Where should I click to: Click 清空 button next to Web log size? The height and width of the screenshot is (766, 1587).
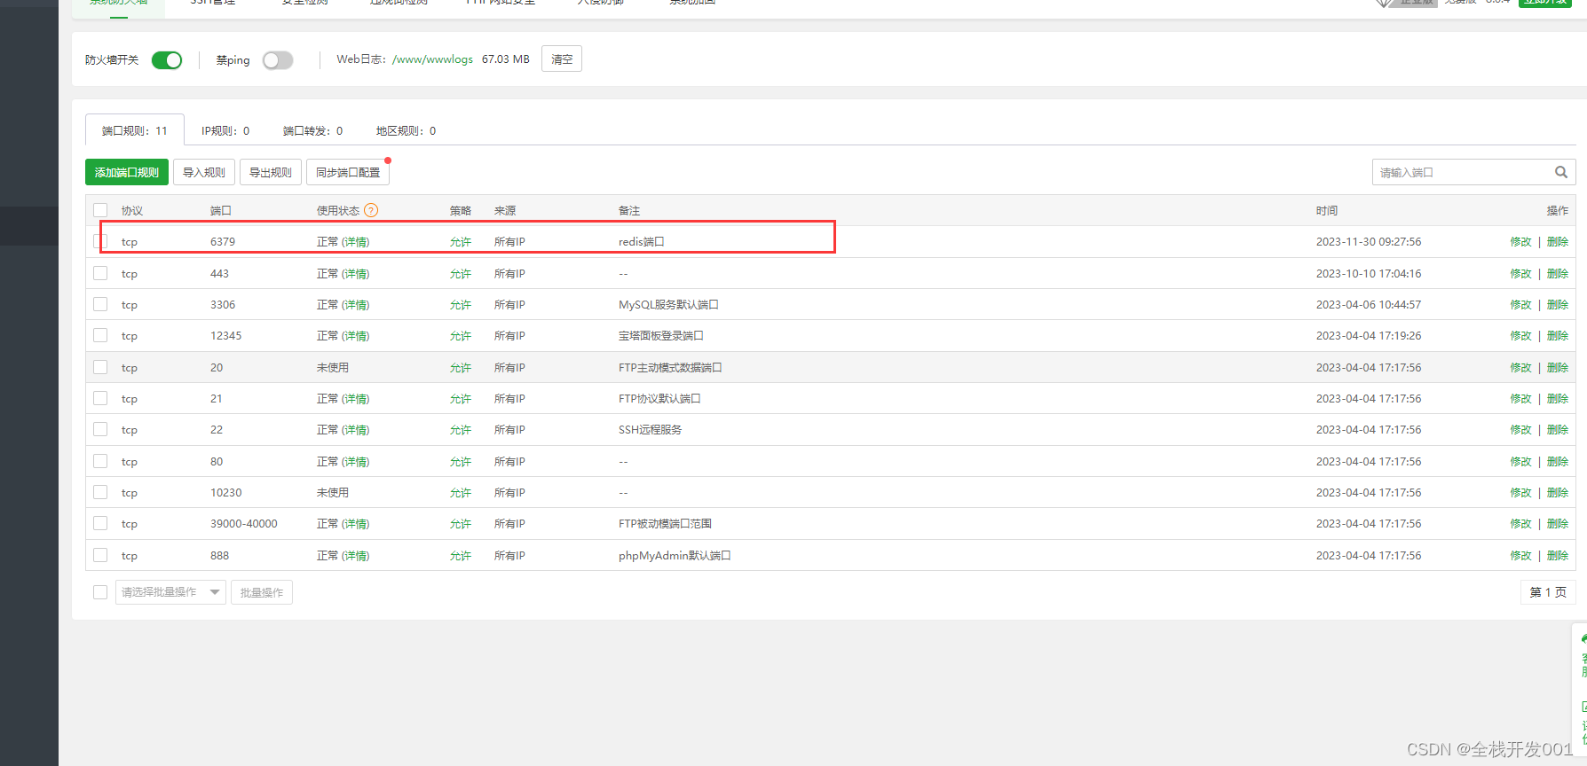(562, 59)
